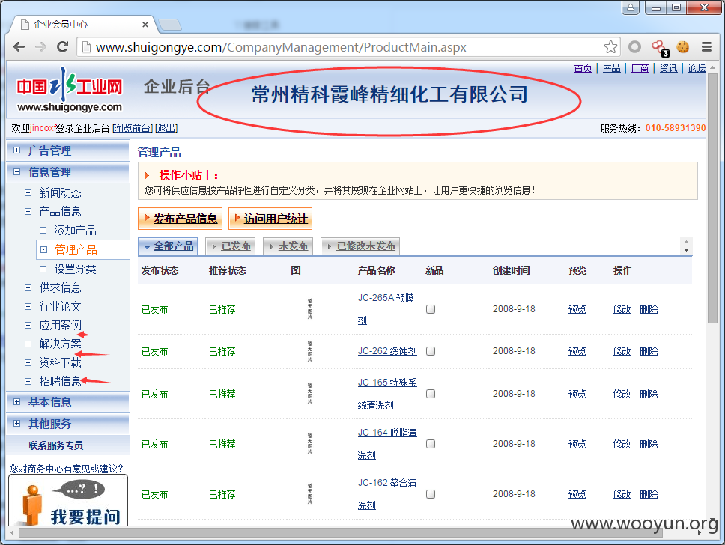
Task: Close the 企业会员中心 tab
Action: 145,25
